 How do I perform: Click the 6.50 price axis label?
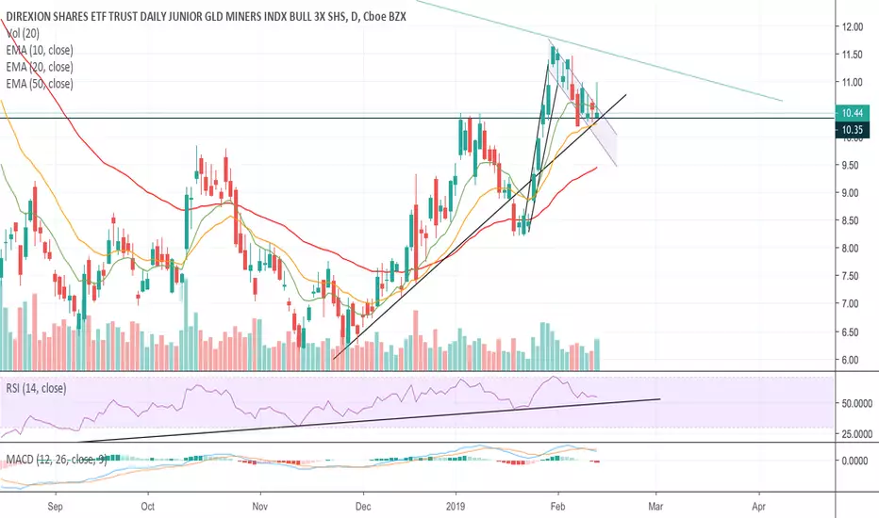coord(852,332)
